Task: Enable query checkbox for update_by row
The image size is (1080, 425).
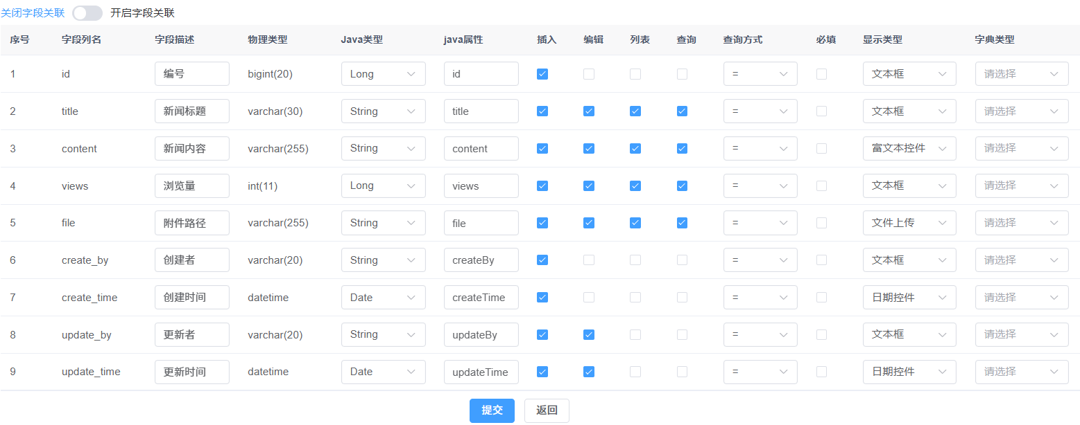Action: pyautogui.click(x=682, y=335)
